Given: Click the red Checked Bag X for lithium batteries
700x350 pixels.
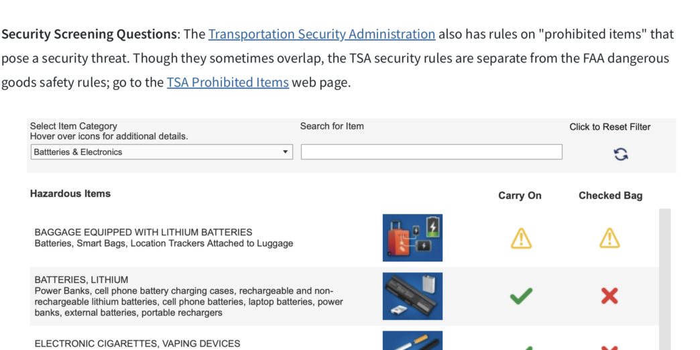Looking at the screenshot, I should (609, 296).
